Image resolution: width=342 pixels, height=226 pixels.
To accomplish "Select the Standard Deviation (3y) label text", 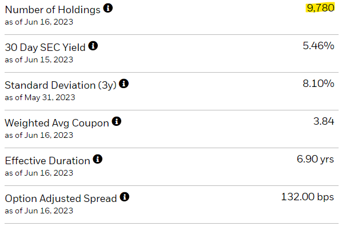I will [61, 85].
